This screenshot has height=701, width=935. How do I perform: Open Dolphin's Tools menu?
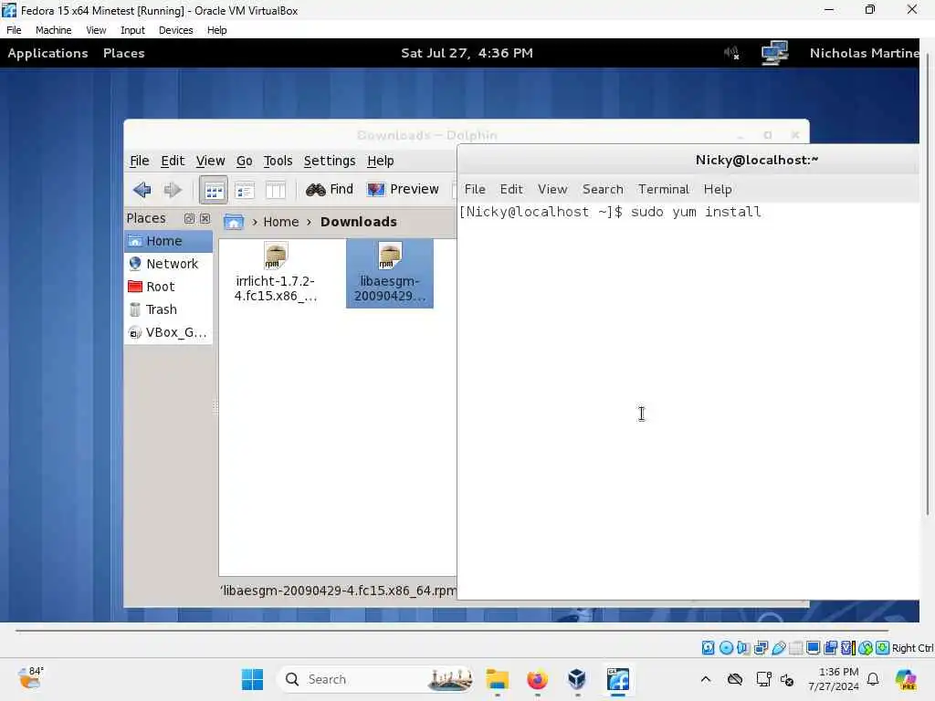(x=278, y=161)
